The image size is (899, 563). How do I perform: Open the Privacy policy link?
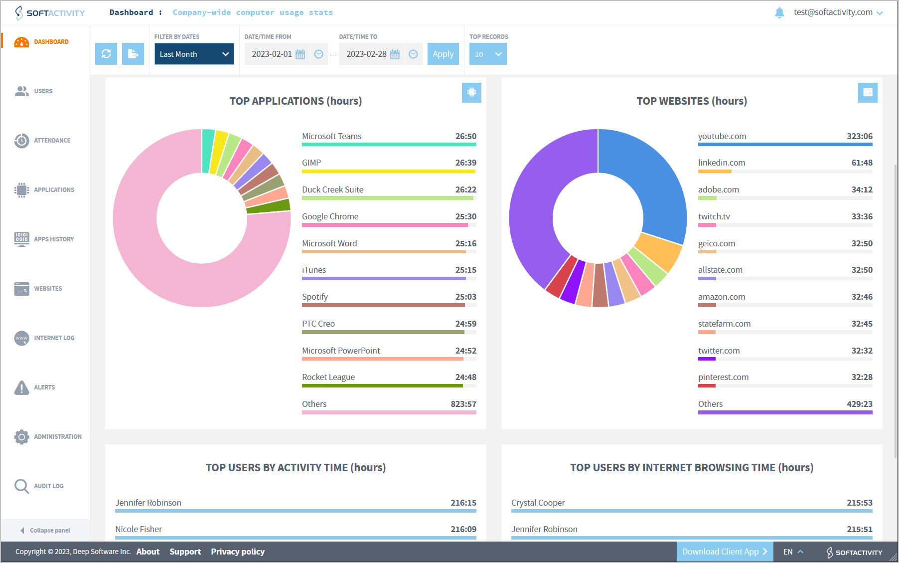click(238, 552)
